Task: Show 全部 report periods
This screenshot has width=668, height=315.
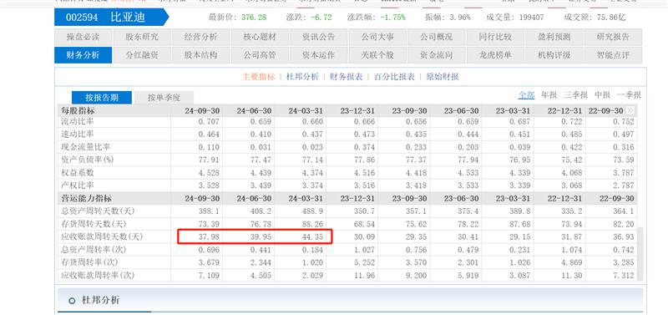Action: pyautogui.click(x=526, y=95)
